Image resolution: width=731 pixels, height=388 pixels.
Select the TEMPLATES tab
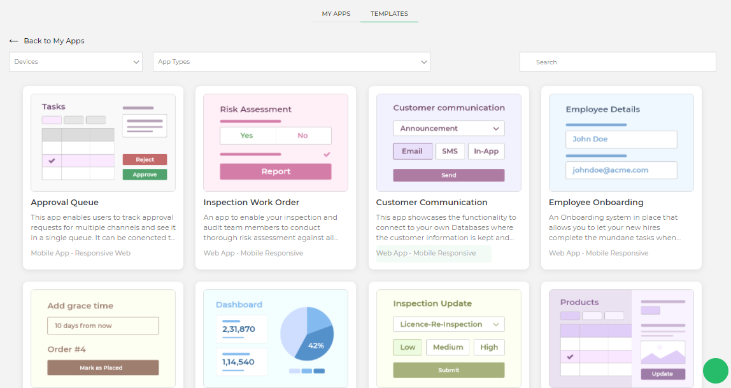[389, 13]
